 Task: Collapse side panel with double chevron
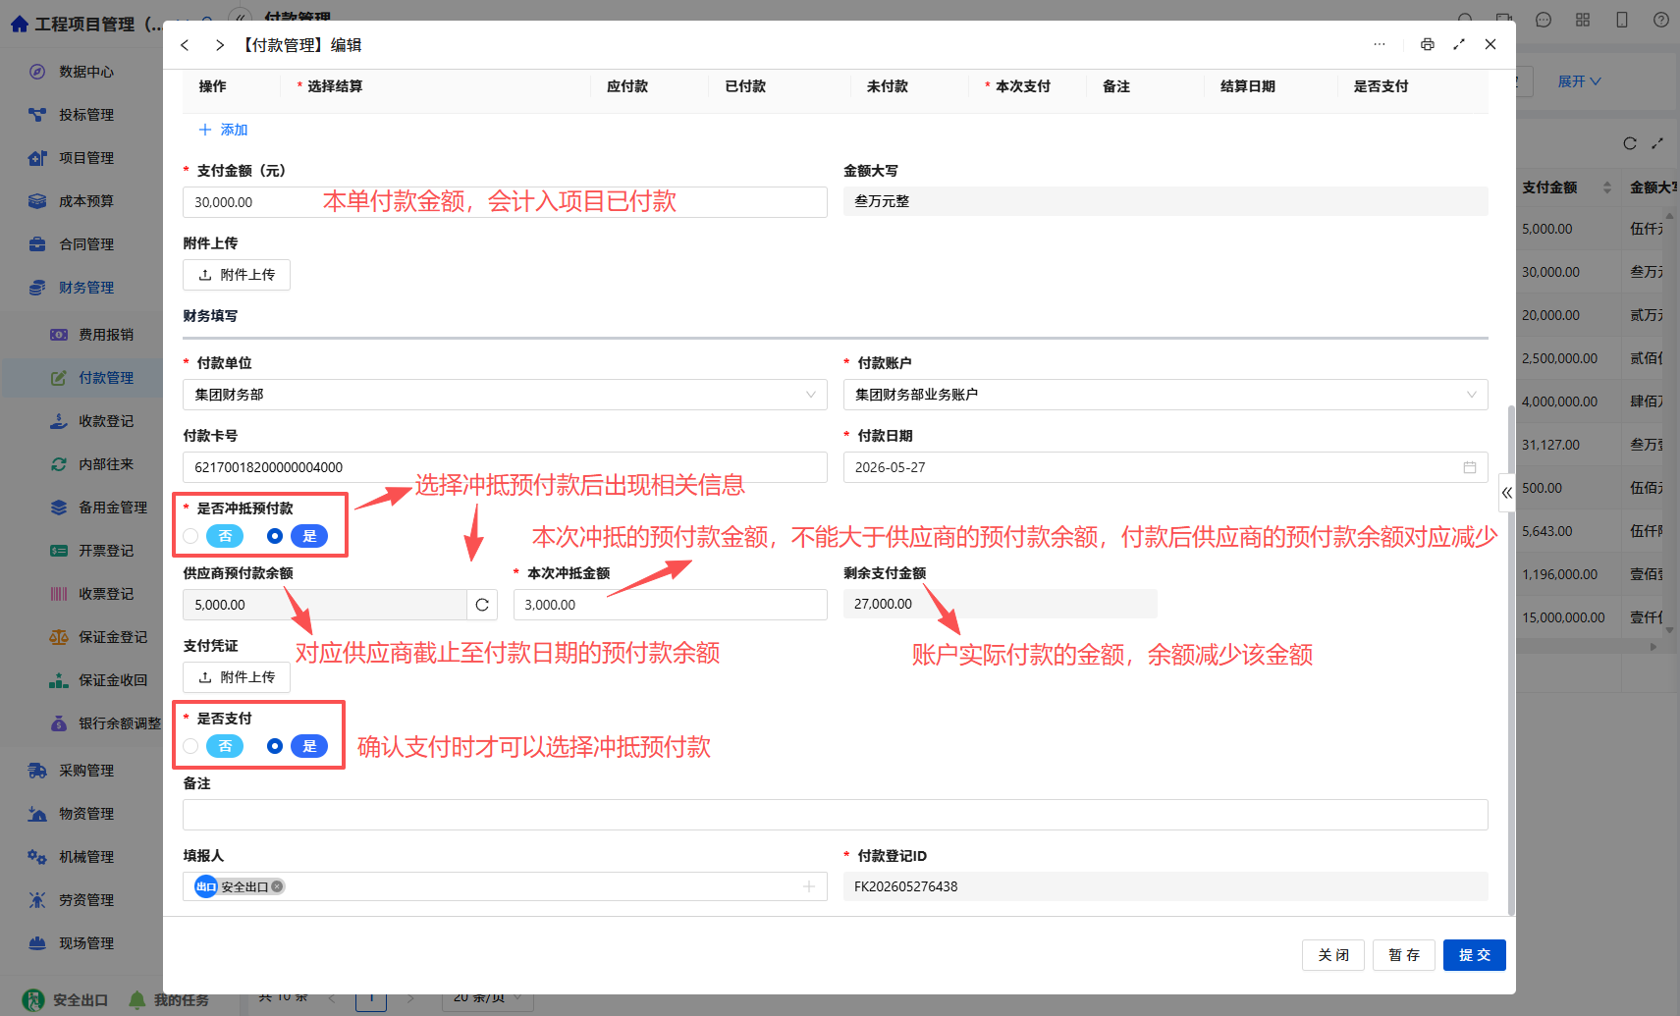(1507, 493)
